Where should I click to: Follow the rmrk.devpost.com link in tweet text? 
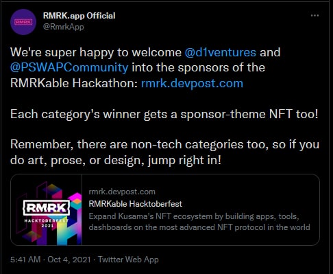(x=192, y=83)
